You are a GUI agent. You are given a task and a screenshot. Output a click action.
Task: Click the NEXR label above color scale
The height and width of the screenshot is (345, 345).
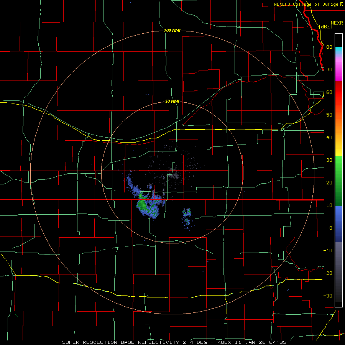(337, 23)
